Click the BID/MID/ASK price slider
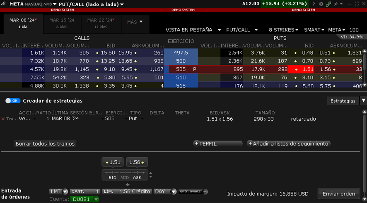Image resolution: width=367 pixels, height=203 pixels. click(x=125, y=173)
